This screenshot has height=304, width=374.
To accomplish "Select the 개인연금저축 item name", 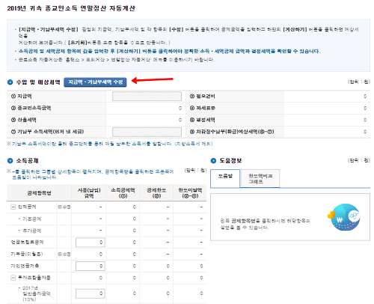I will 25,266.
